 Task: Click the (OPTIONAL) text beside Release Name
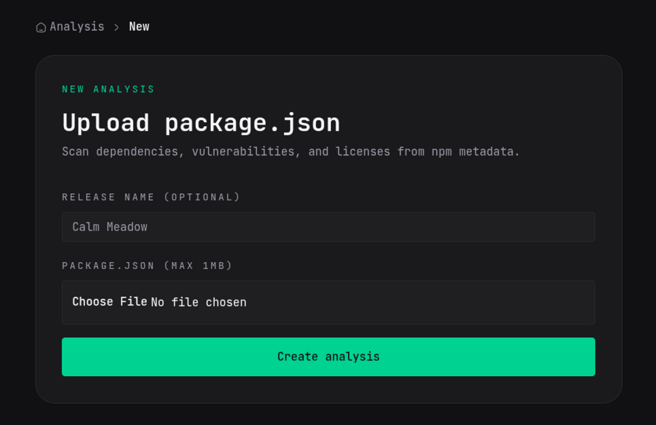pos(202,197)
